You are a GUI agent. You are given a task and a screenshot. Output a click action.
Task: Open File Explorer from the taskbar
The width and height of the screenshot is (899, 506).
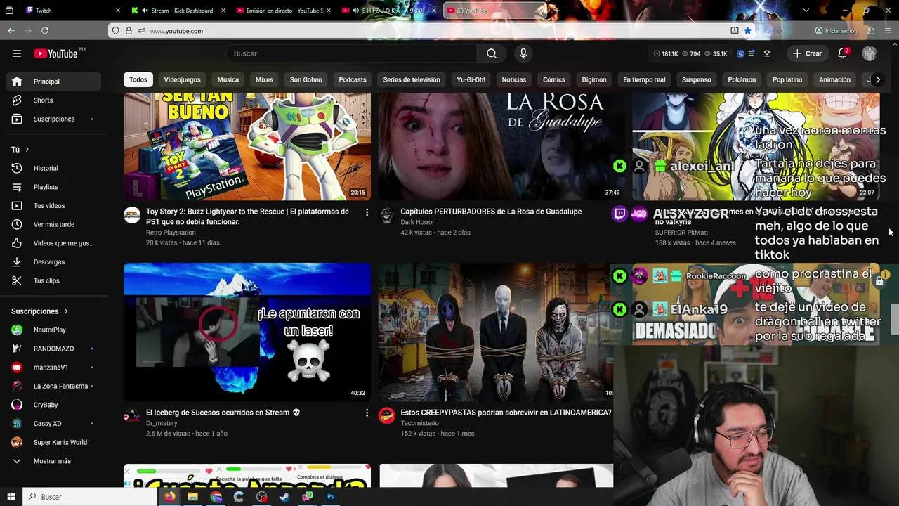coord(192,497)
